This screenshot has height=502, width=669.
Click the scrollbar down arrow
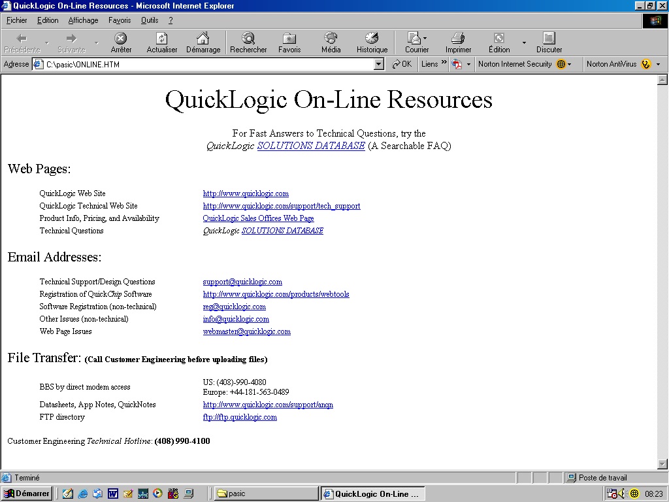(662, 464)
